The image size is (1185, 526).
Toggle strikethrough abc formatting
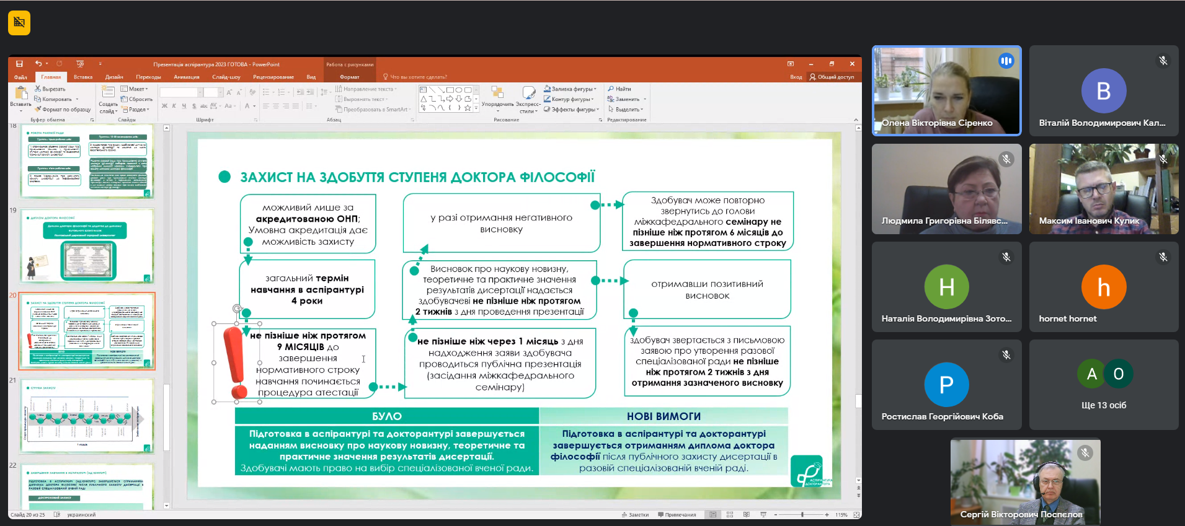(204, 106)
